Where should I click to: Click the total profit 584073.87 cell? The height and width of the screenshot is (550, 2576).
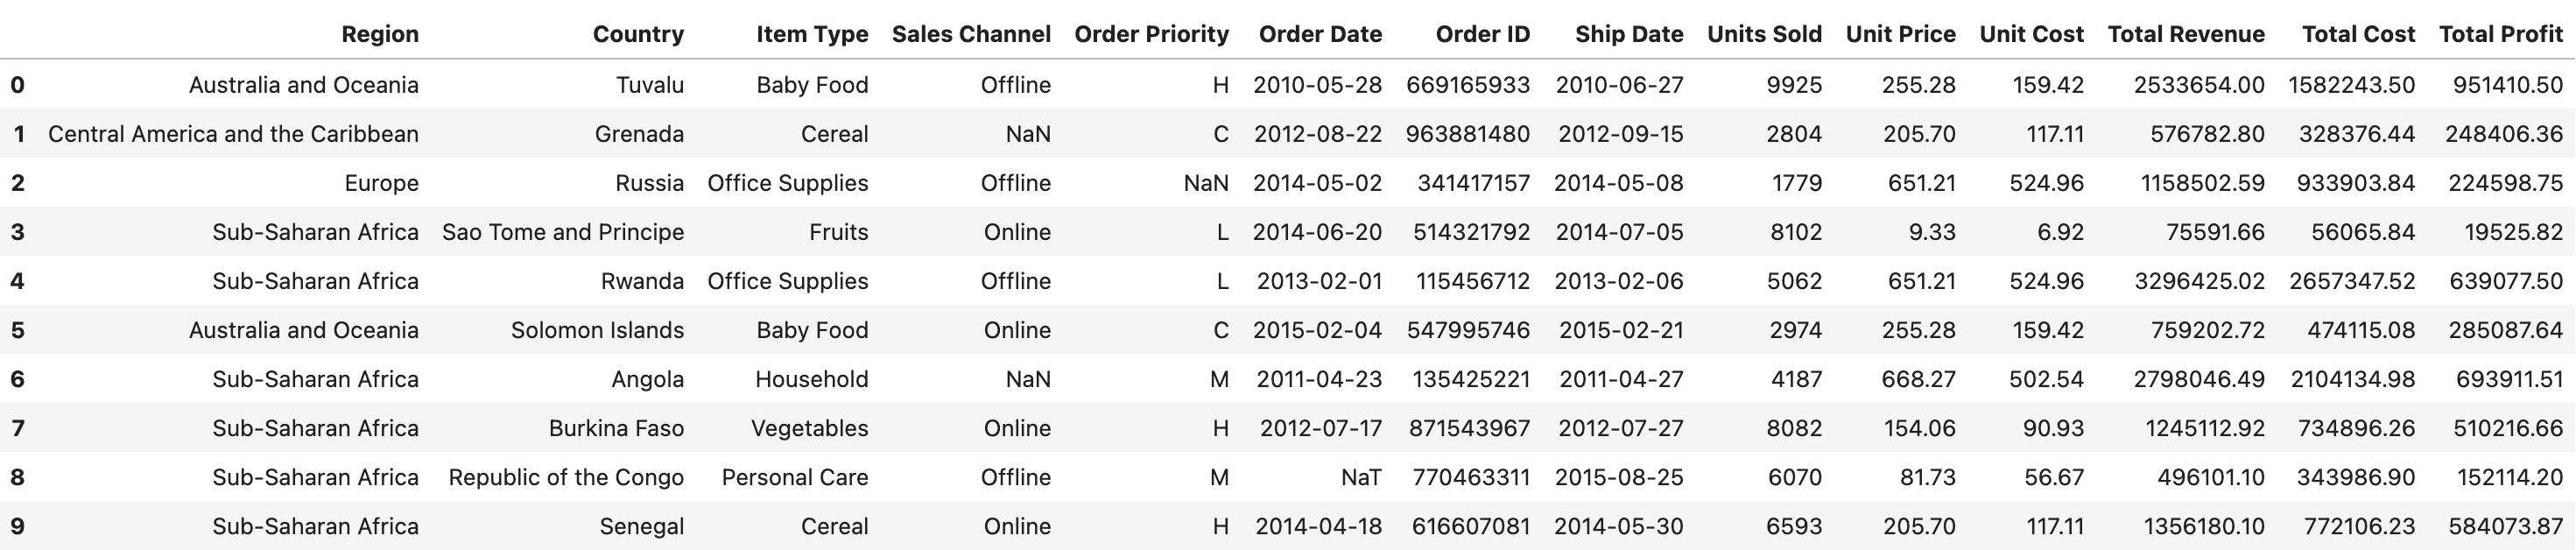tap(2506, 526)
